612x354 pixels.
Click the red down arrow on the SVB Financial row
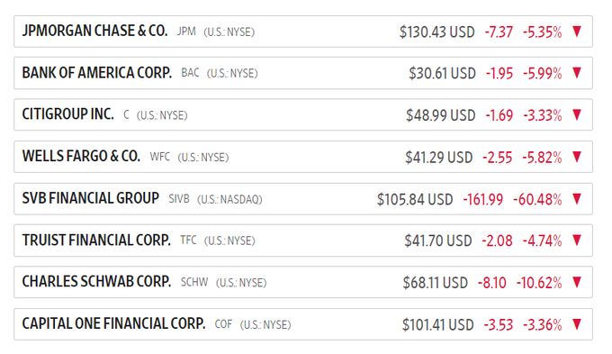click(577, 199)
